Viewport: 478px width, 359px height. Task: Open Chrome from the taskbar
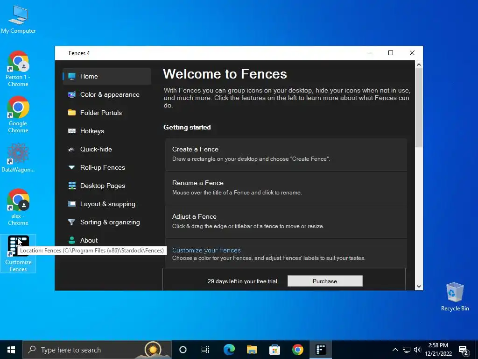tap(297, 350)
